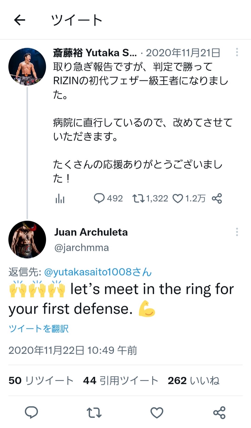Open the @jarchmma handle profile

[x=82, y=248]
